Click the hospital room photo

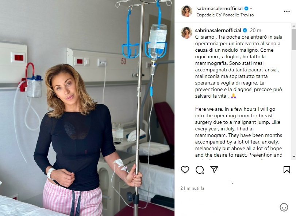(x=87, y=108)
